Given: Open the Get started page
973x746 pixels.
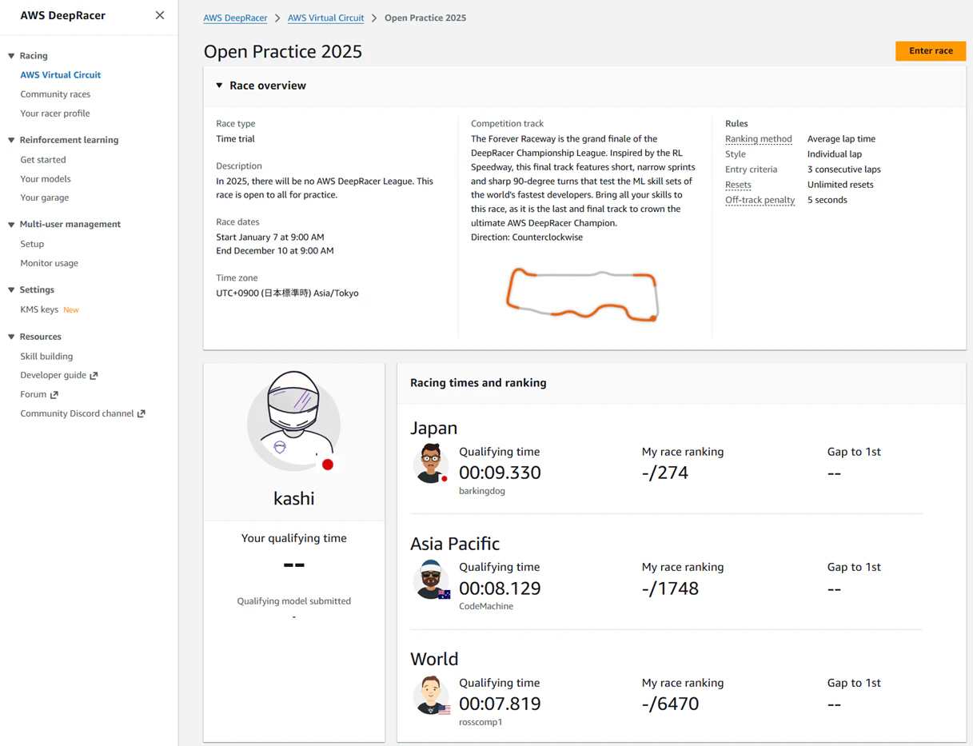Looking at the screenshot, I should 43,160.
